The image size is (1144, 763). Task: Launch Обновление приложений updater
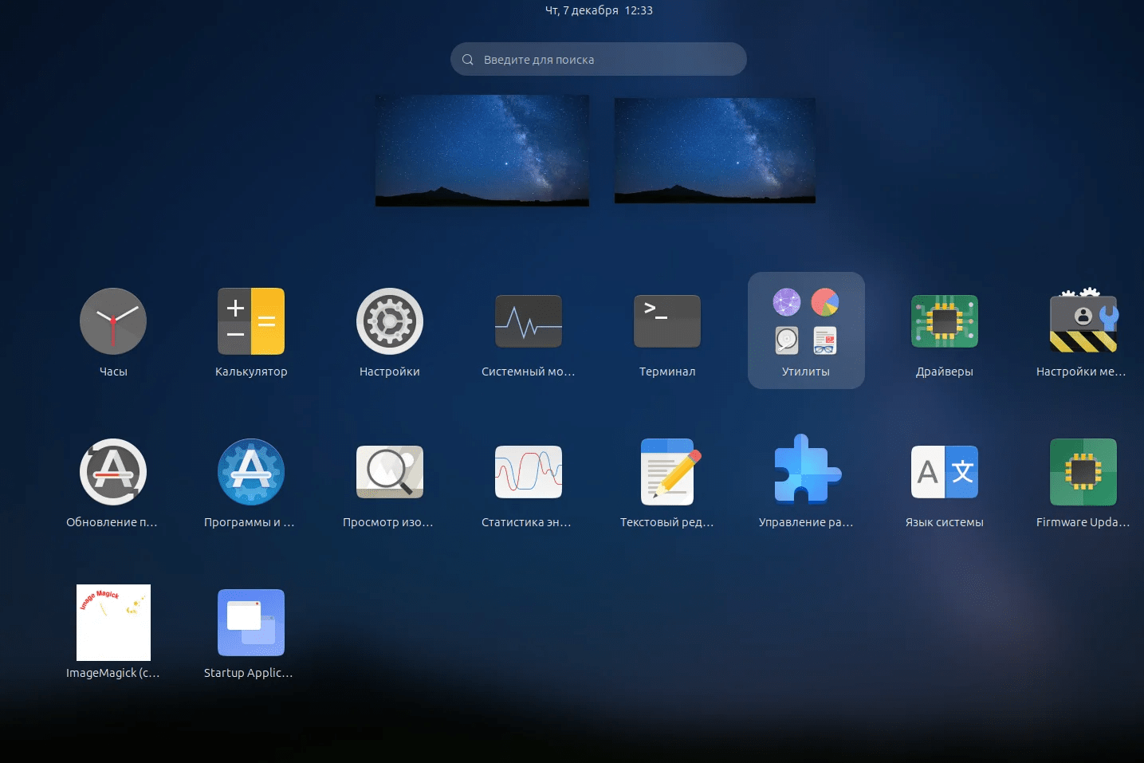click(113, 472)
